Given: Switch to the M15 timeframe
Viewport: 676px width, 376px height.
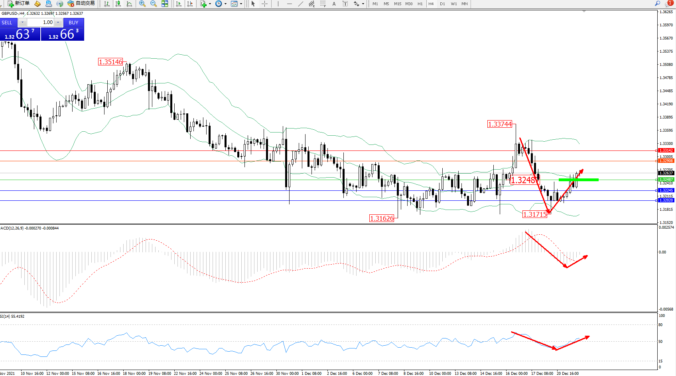Looking at the screenshot, I should tap(398, 4).
